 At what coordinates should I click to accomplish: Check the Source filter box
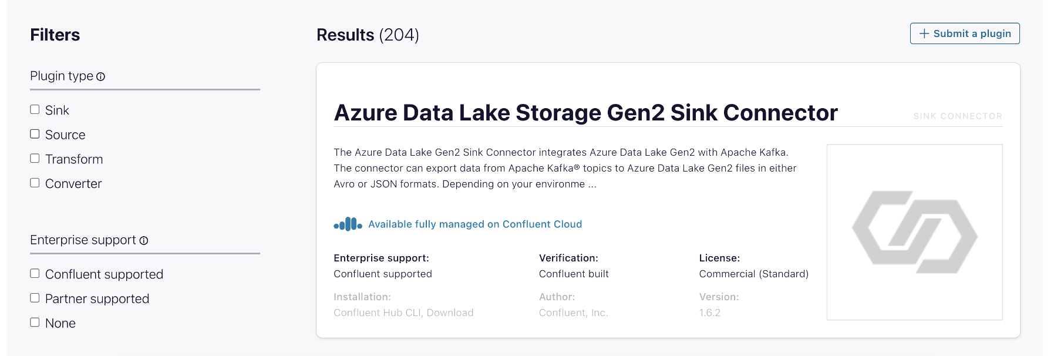tap(35, 135)
